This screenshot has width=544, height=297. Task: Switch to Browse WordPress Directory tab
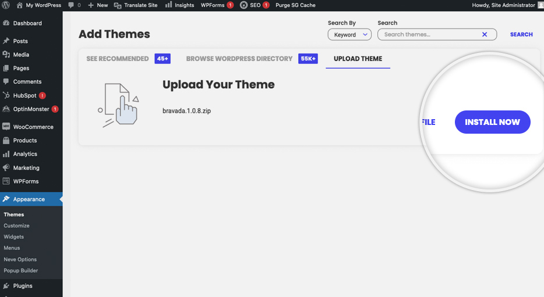(x=239, y=59)
